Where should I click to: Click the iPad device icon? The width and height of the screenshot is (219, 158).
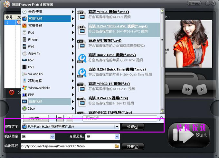(24, 46)
